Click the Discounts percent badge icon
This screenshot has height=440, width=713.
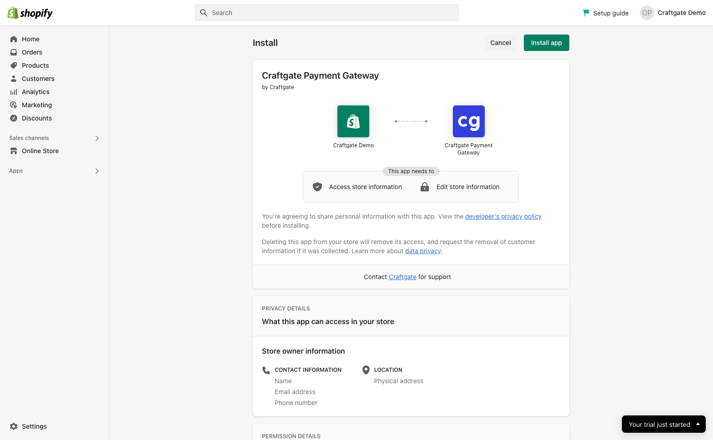tap(14, 118)
